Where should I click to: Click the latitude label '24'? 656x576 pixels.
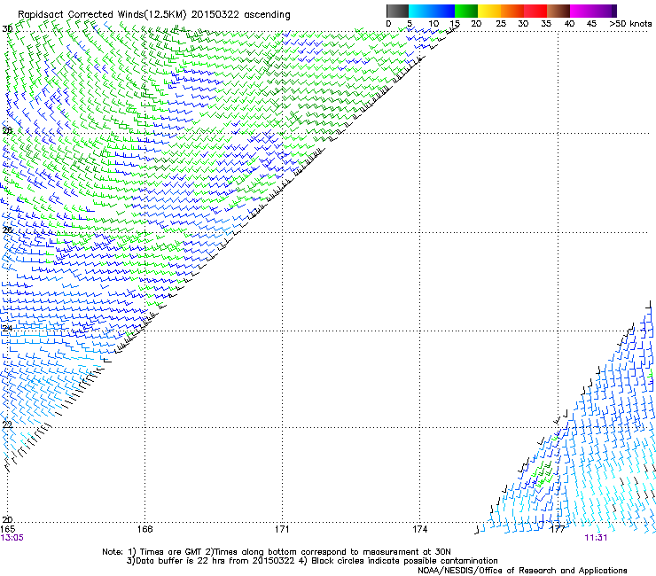(x=7, y=329)
